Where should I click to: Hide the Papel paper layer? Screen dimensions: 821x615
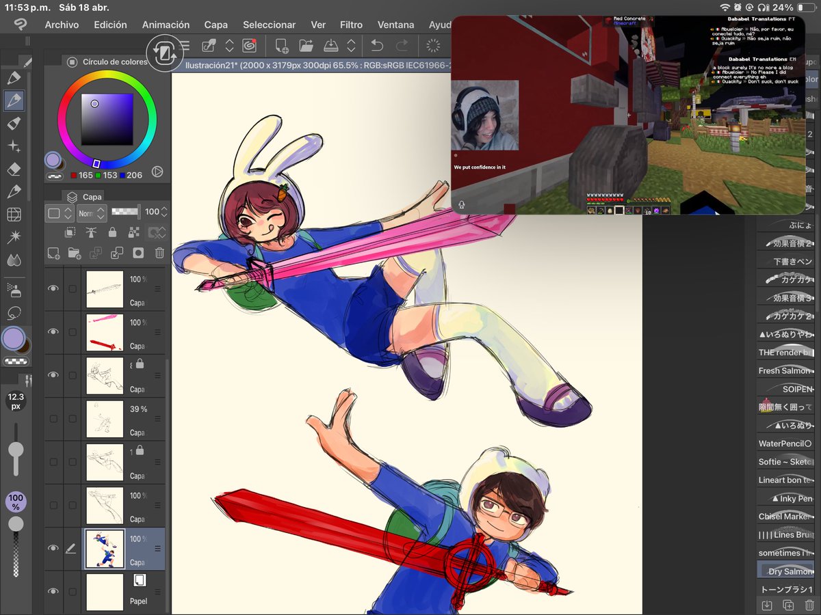tap(53, 591)
